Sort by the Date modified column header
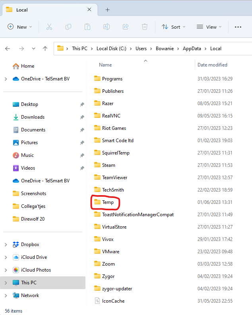 coord(212,65)
